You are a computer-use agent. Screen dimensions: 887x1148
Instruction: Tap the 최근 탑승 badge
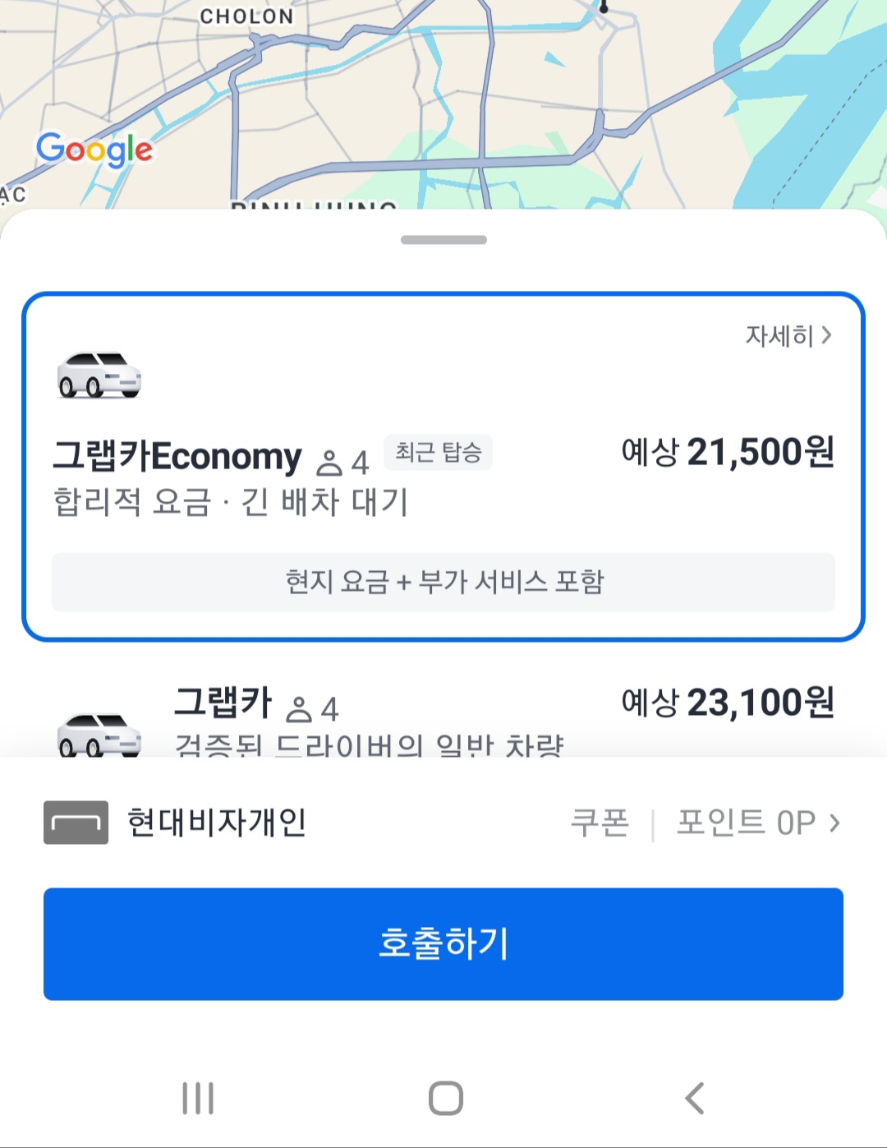[x=438, y=453]
